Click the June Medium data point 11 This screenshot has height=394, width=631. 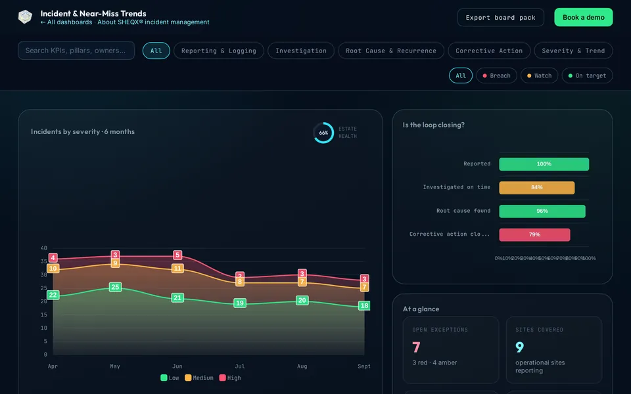click(x=177, y=269)
